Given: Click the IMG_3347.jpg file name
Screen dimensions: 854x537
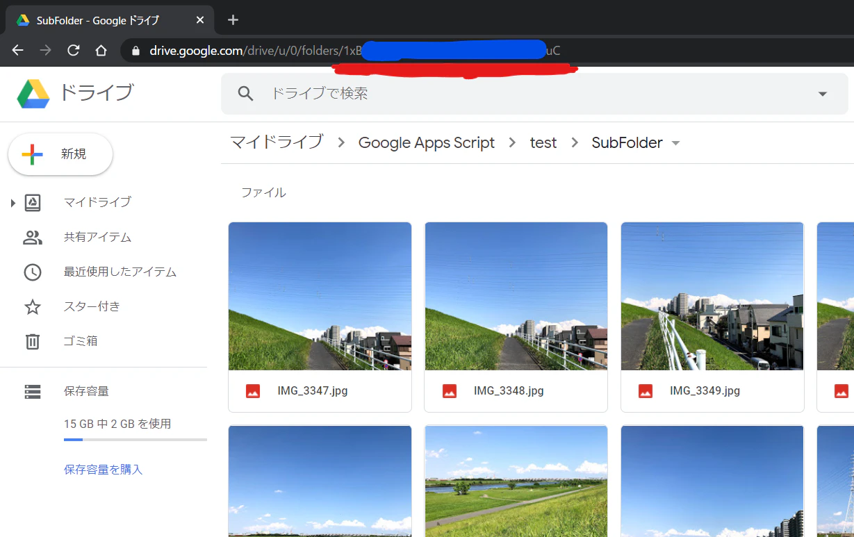Looking at the screenshot, I should pos(313,391).
